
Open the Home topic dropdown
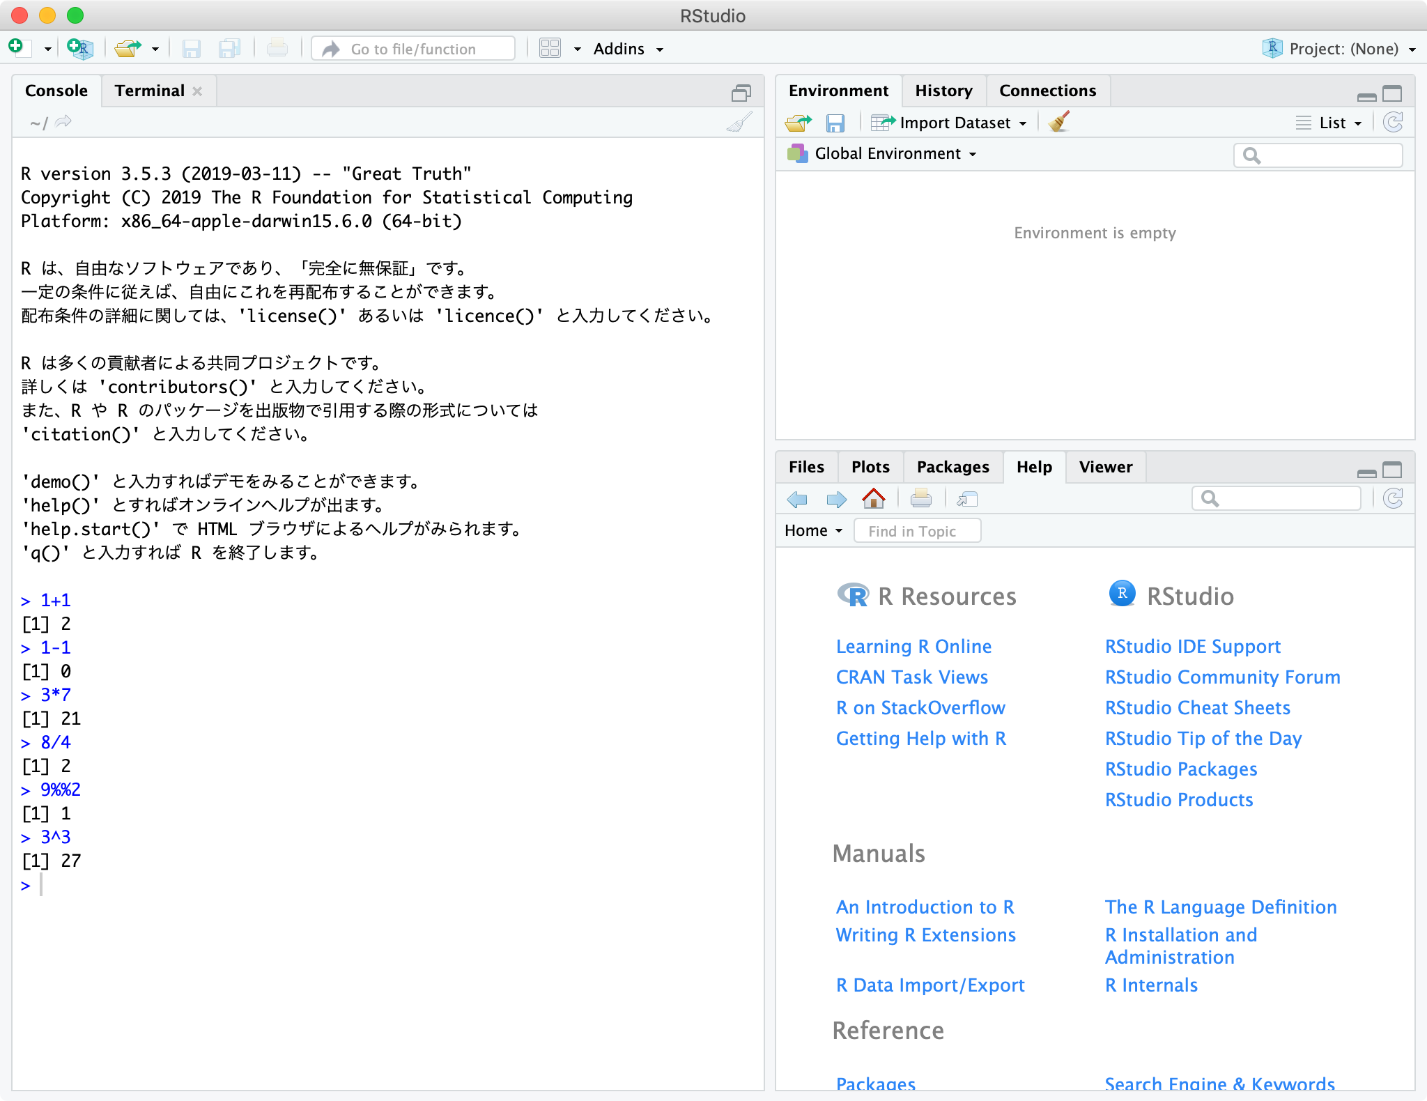click(x=813, y=531)
